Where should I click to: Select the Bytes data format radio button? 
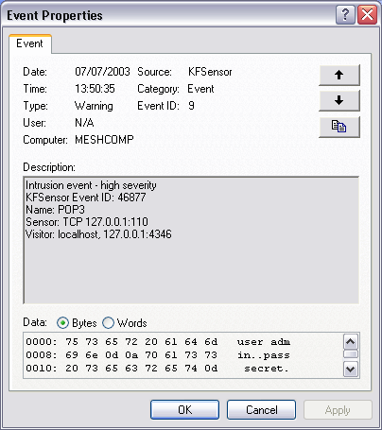[x=62, y=323]
